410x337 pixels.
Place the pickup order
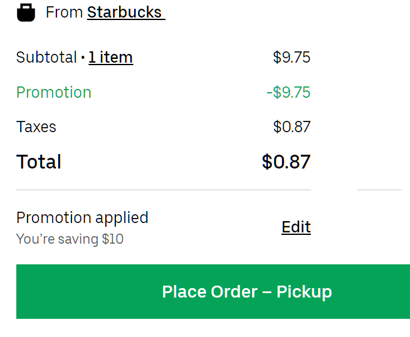213,291
